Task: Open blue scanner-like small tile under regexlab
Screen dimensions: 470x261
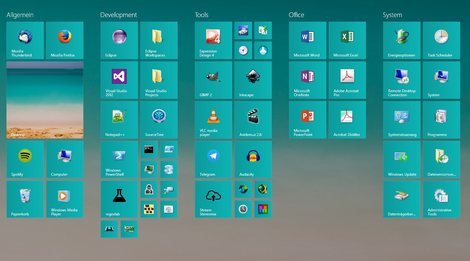Action: pyautogui.click(x=109, y=229)
